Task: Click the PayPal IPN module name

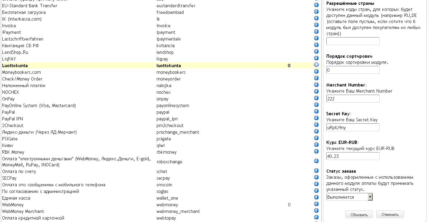Action: 12,119
